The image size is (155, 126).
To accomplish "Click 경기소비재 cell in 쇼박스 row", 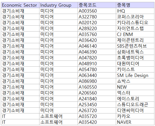I will pyautogui.click(x=20, y=81).
